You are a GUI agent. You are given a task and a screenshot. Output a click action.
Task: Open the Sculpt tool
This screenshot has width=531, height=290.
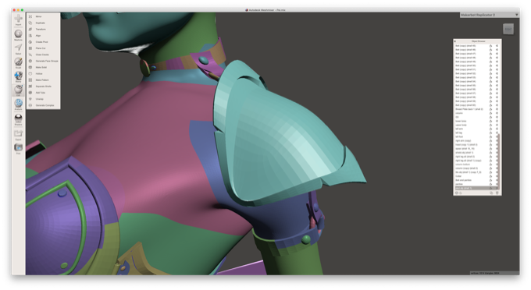[18, 62]
